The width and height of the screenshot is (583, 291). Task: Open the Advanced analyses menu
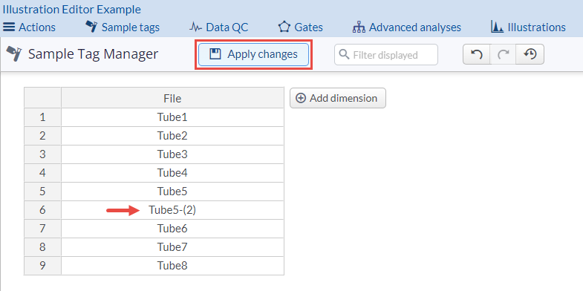407,27
